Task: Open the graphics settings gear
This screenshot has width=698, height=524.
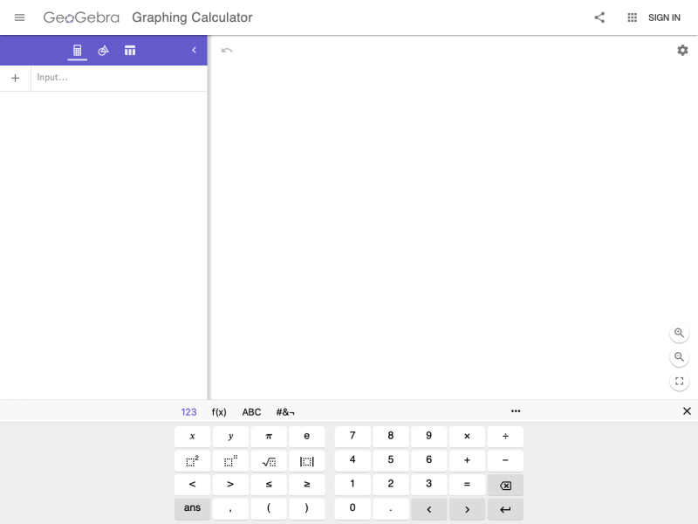Action: 682,50
